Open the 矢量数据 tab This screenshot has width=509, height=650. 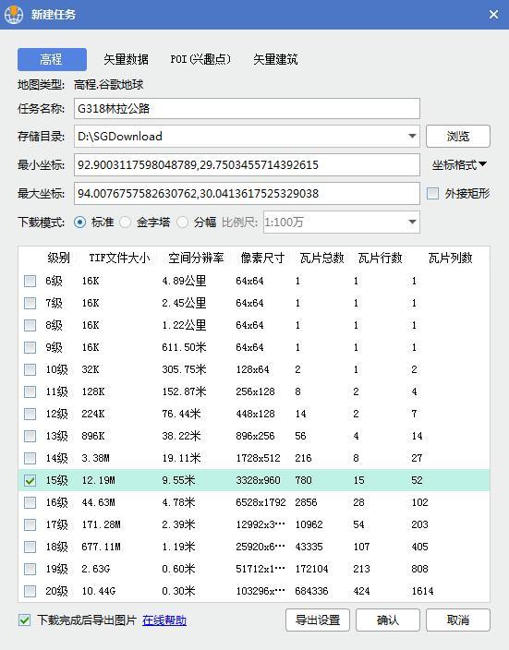126,59
